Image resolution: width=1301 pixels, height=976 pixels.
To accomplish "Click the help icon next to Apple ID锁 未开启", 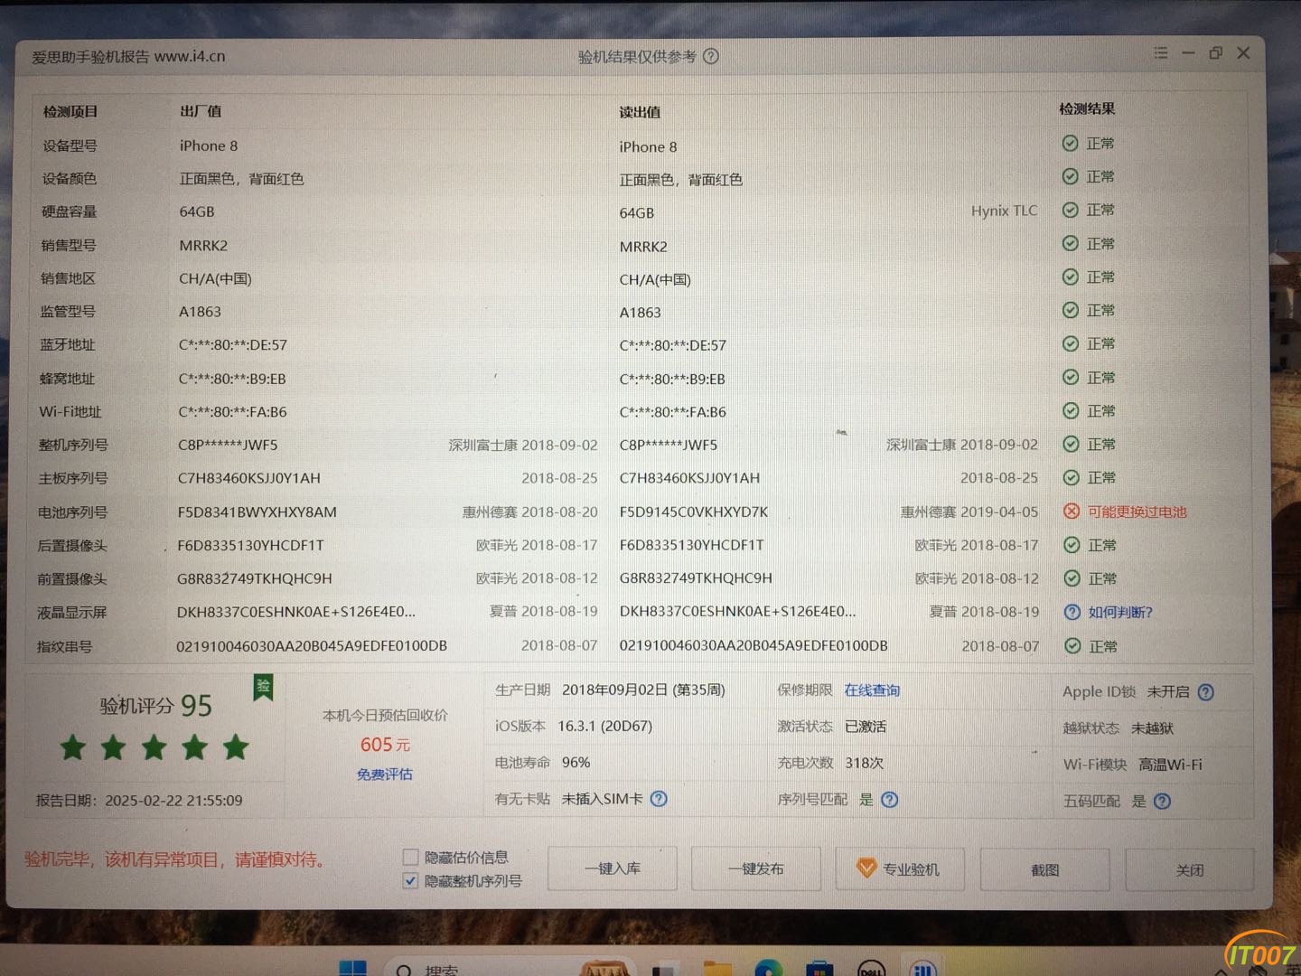I will point(1206,692).
